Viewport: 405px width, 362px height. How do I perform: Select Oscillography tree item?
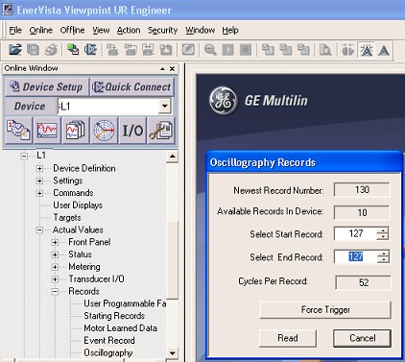click(108, 352)
